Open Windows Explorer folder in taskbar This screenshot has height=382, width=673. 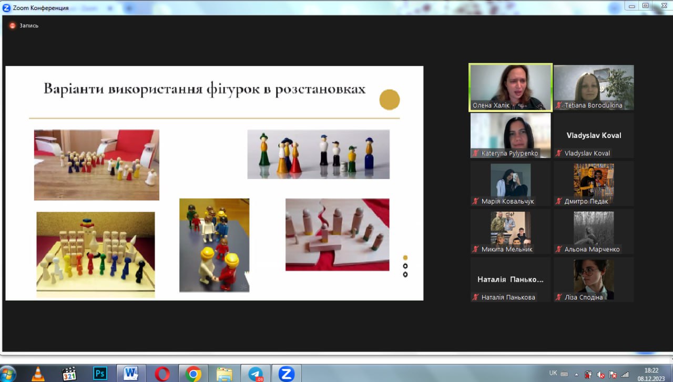(224, 374)
